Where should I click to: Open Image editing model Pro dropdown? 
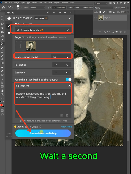61,57
